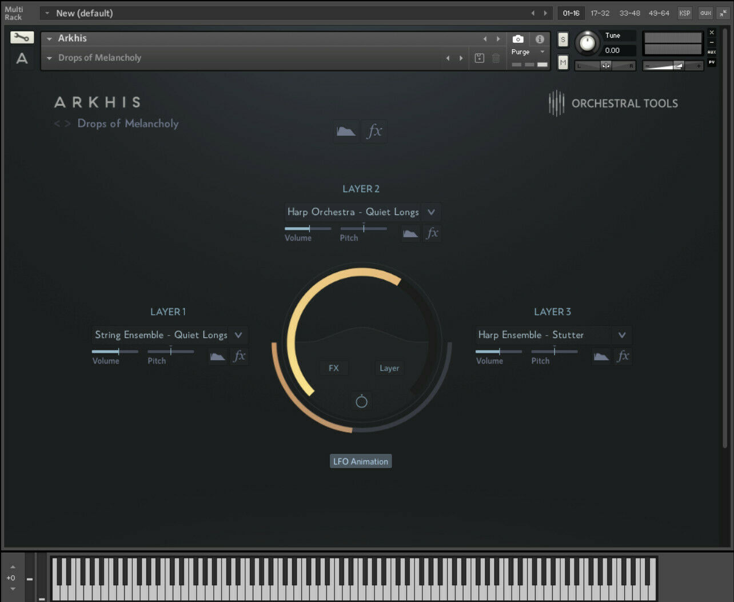The width and height of the screenshot is (734, 602).
Task: Switch to rack page 33-48
Action: point(629,13)
